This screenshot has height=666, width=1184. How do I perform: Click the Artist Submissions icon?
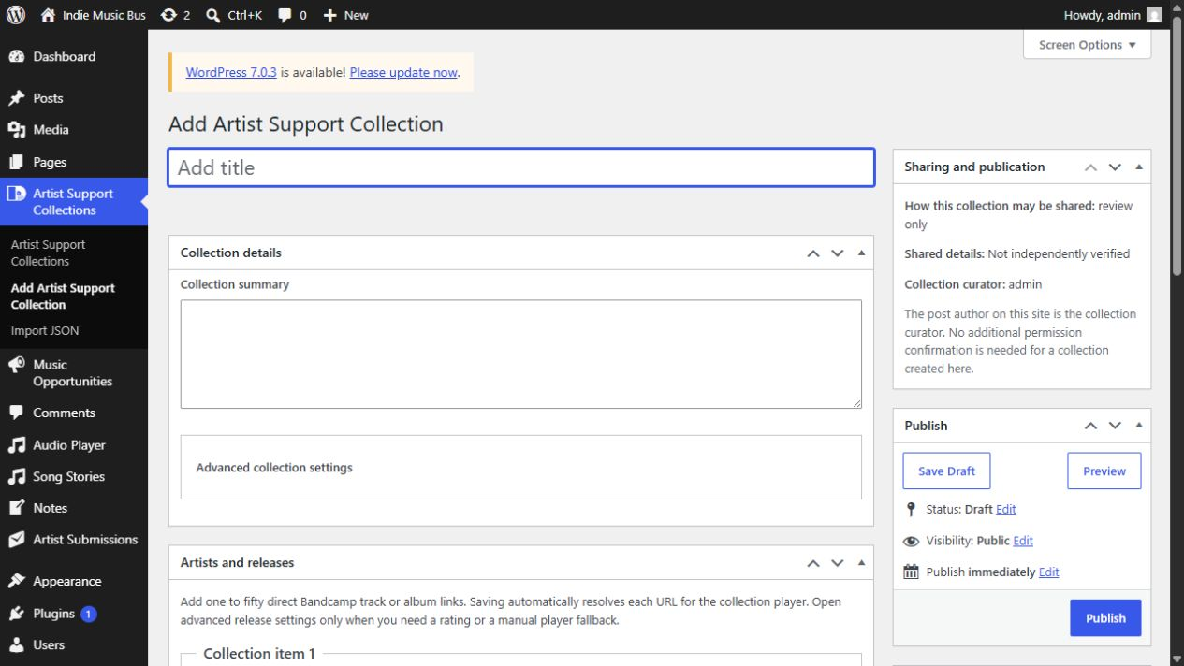[x=16, y=540]
